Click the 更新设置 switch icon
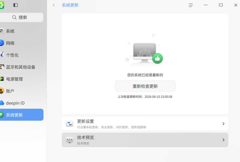 (x=70, y=124)
